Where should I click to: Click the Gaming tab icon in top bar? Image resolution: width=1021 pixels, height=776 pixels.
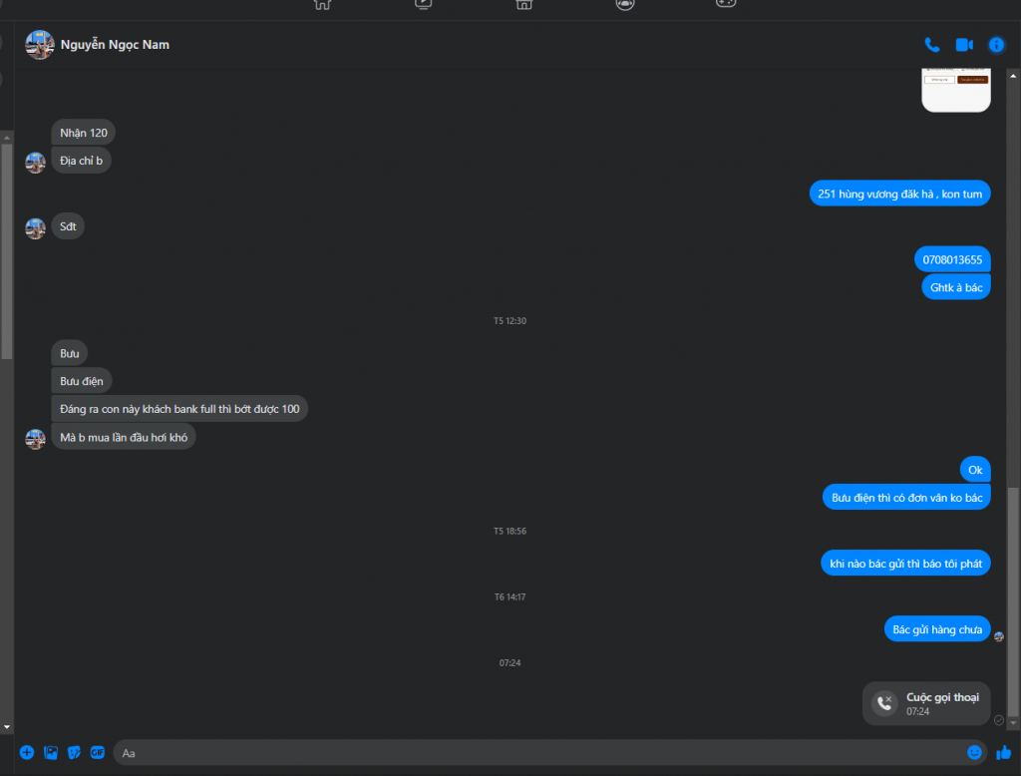point(726,4)
